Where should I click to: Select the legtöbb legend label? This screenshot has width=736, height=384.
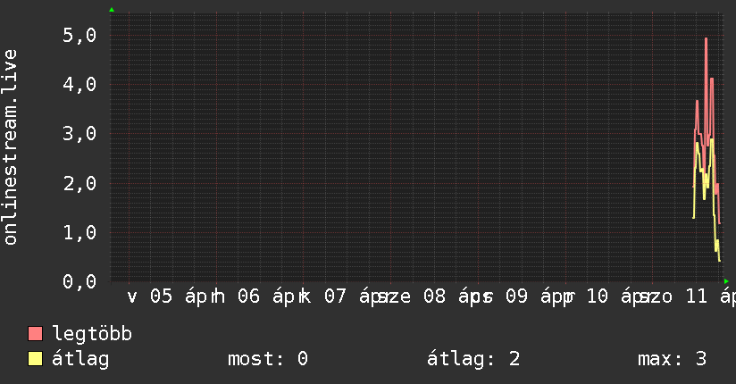click(93, 334)
